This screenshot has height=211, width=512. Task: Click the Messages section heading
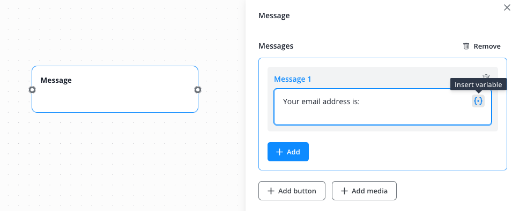276,46
